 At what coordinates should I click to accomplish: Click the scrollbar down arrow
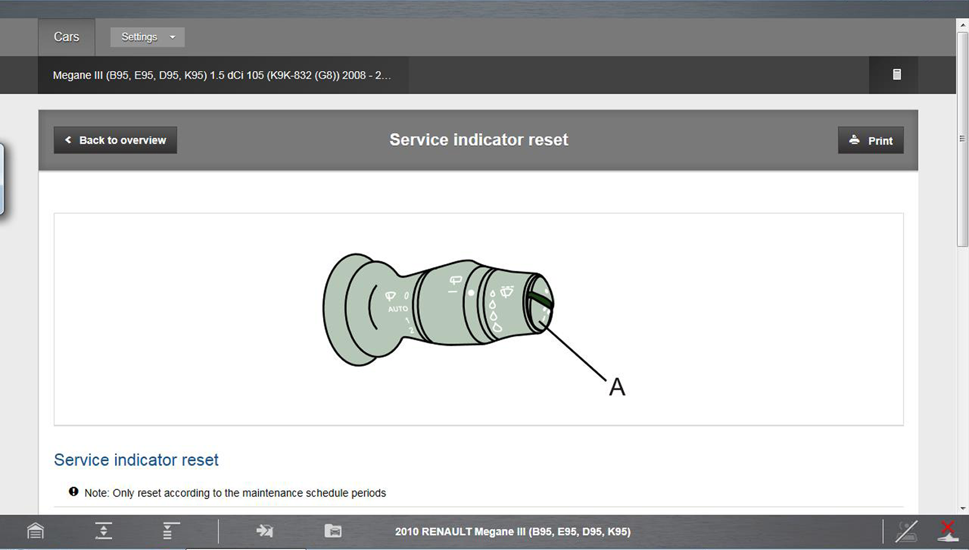click(x=963, y=508)
